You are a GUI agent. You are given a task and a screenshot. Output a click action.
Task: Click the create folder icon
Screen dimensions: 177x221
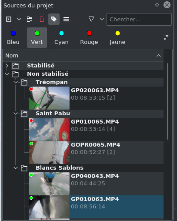(x=30, y=19)
